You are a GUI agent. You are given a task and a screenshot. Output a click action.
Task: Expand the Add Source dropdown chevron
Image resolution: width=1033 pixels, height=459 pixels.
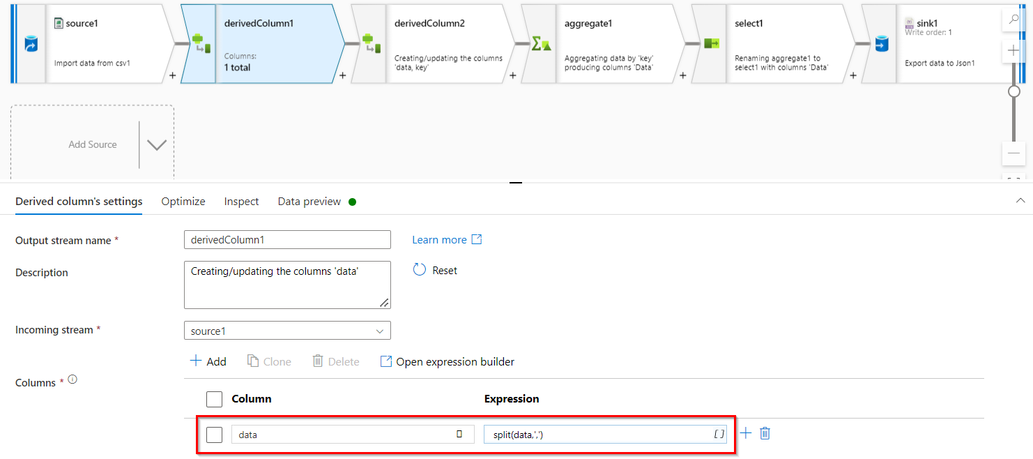point(157,145)
